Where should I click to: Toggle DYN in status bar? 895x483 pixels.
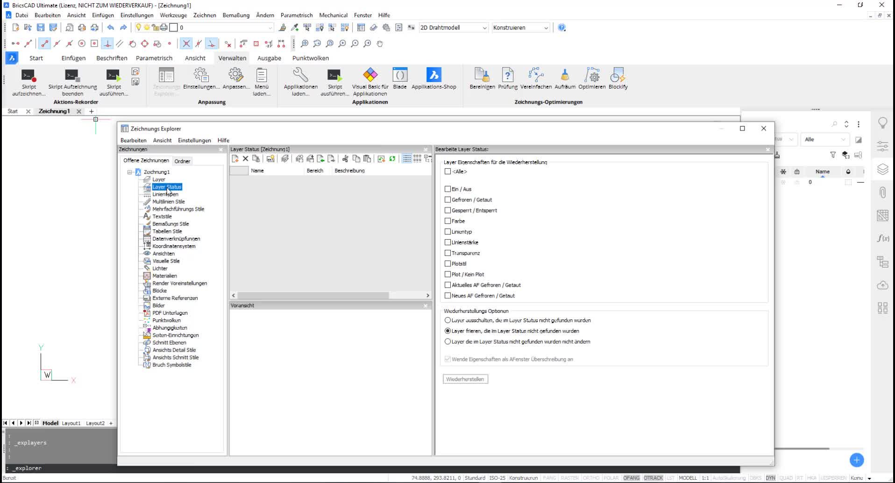770,478
